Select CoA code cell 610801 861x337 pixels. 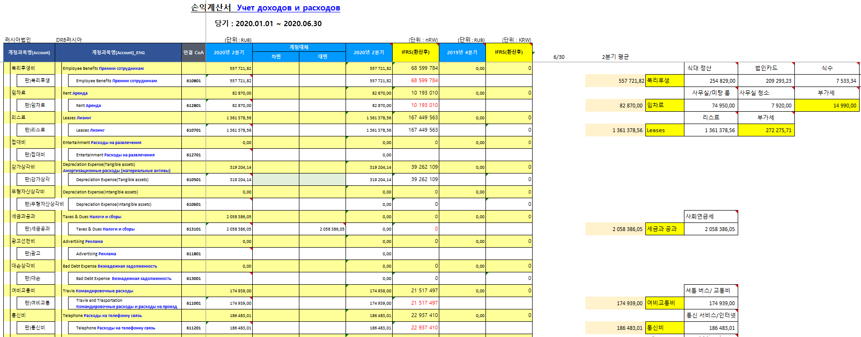pyautogui.click(x=194, y=81)
